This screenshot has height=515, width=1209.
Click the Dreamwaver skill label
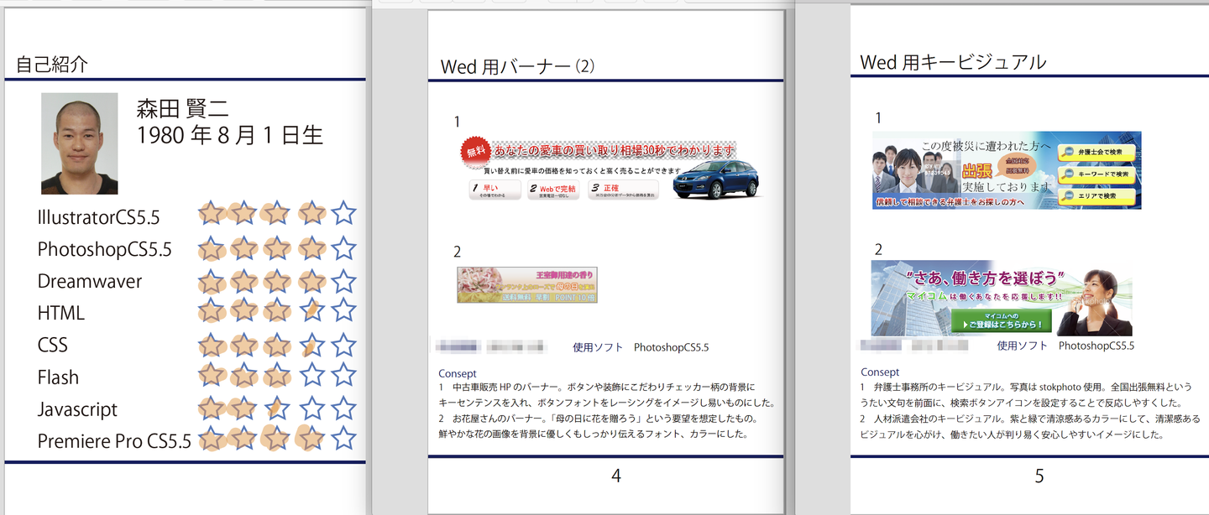point(90,281)
